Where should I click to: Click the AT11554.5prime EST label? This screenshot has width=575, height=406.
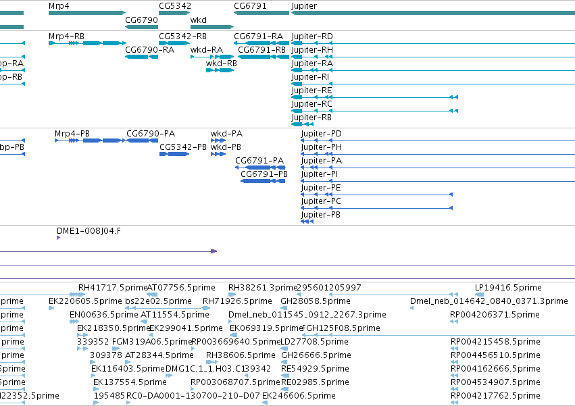pos(175,315)
